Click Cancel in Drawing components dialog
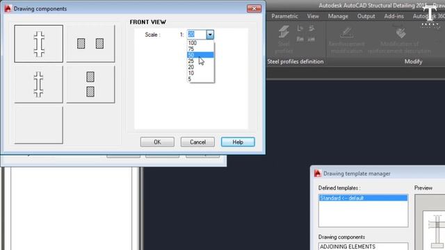Viewport: 445px width, 250px height. point(197,142)
